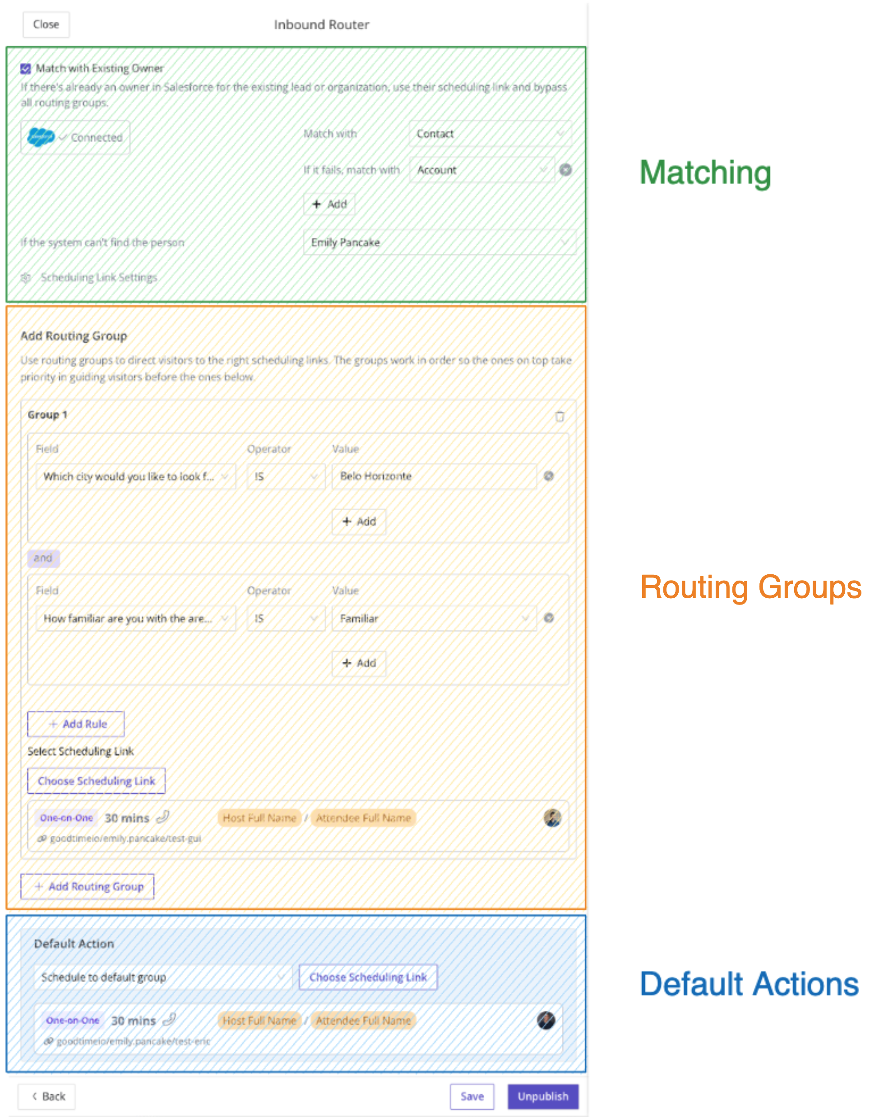This screenshot has height=1117, width=870.
Task: Expand the Emily Pancake fallback dropdown
Action: coord(439,242)
